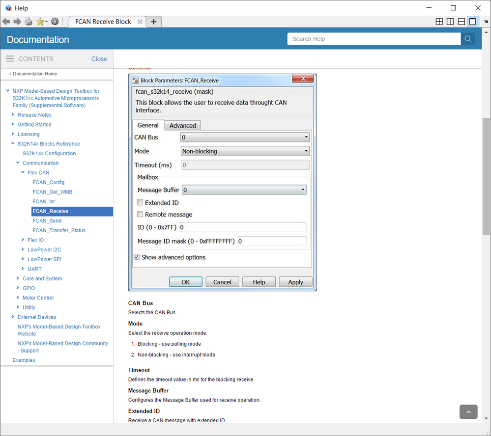This screenshot has width=491, height=436.
Task: Close the FCAN Receive Block tab
Action: point(140,22)
